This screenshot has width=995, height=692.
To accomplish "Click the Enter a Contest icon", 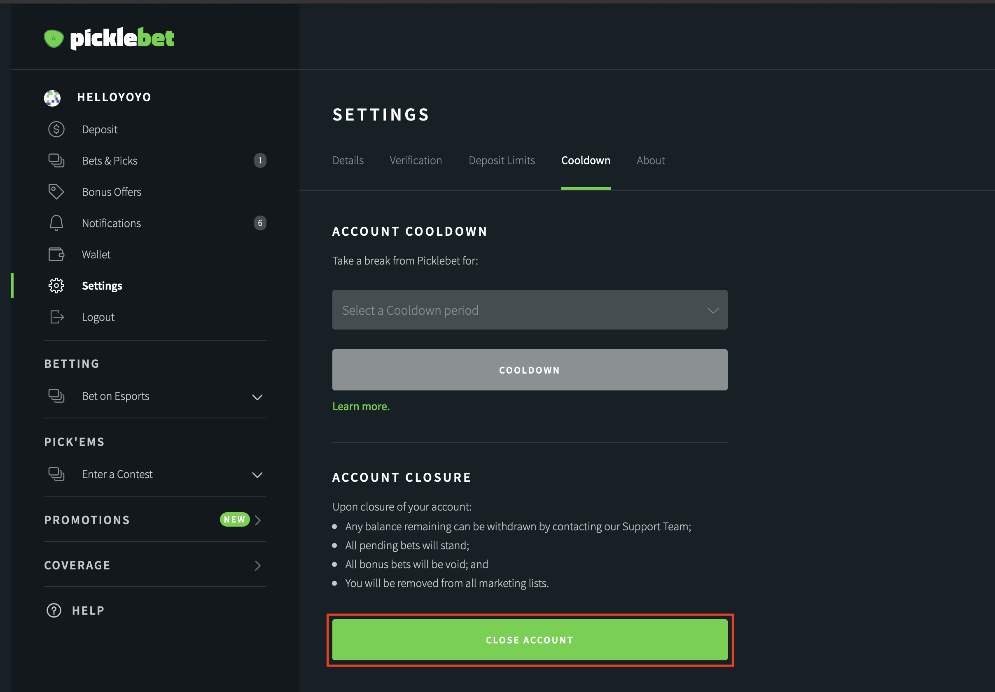I will (56, 474).
